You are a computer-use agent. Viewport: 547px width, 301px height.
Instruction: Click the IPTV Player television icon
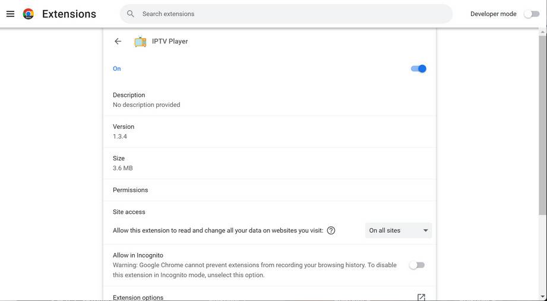[140, 42]
